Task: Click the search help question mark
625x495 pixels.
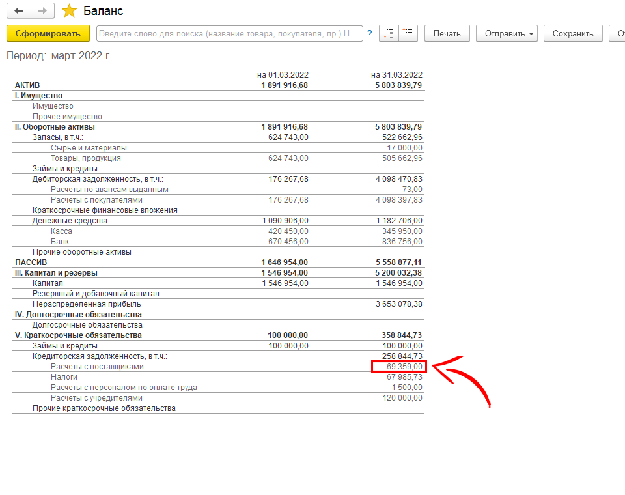Action: click(370, 34)
